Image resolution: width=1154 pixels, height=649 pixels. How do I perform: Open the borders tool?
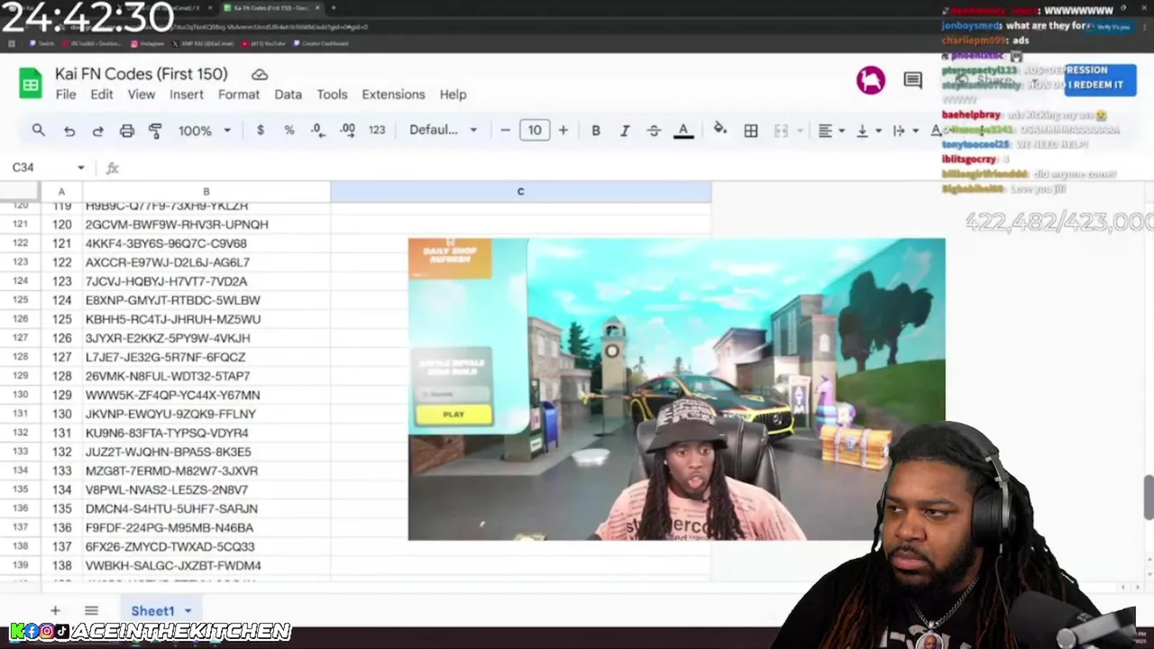tap(751, 131)
